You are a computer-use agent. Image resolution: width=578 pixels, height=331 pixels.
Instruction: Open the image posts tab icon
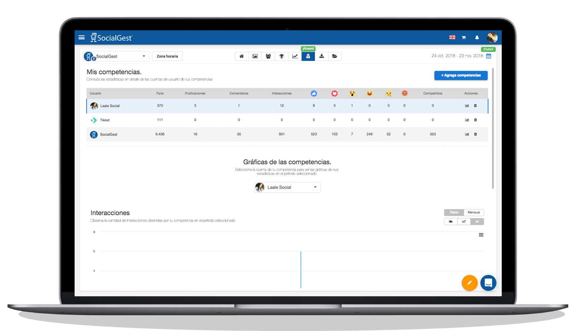pyautogui.click(x=255, y=57)
